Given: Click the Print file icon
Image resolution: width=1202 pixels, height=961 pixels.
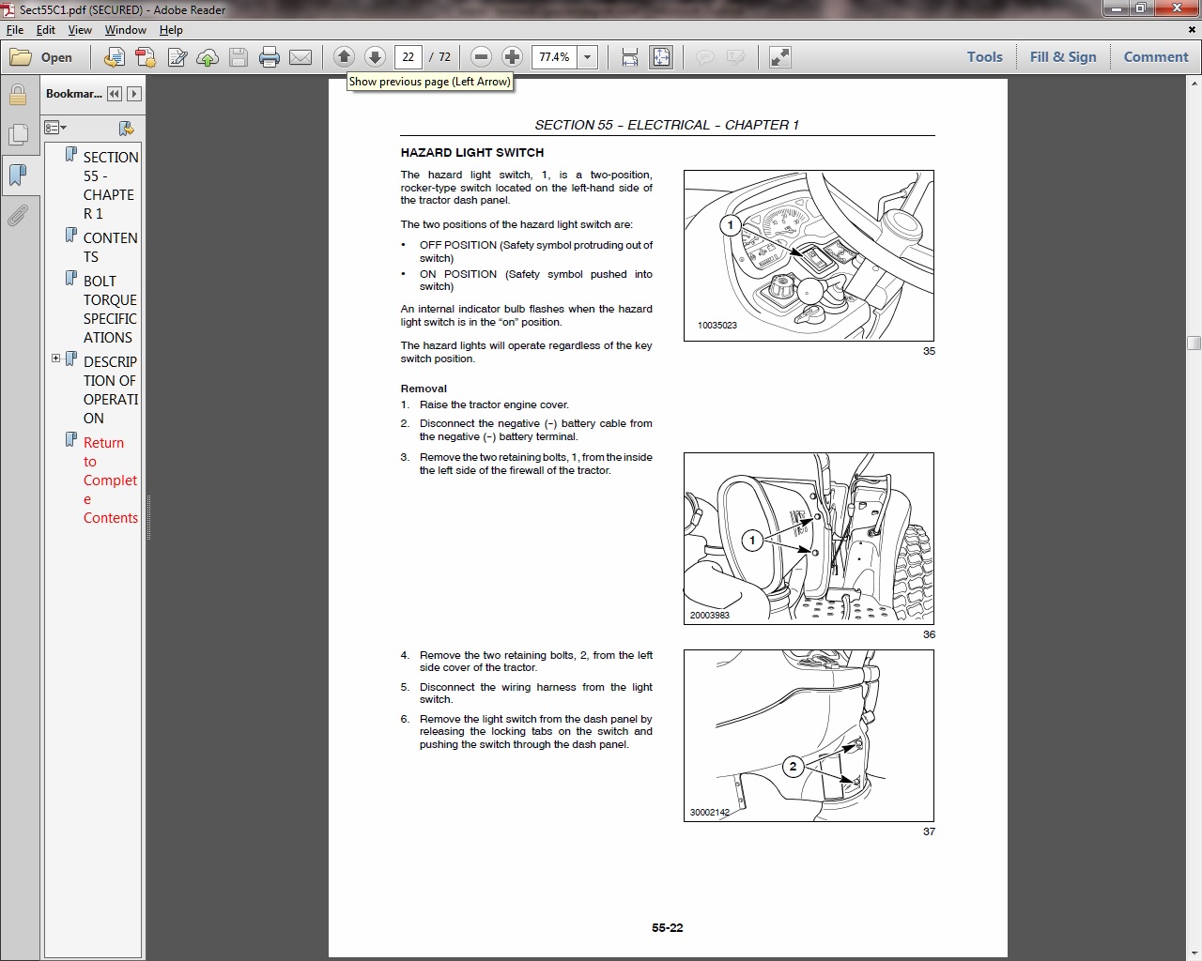Looking at the screenshot, I should click(x=270, y=57).
